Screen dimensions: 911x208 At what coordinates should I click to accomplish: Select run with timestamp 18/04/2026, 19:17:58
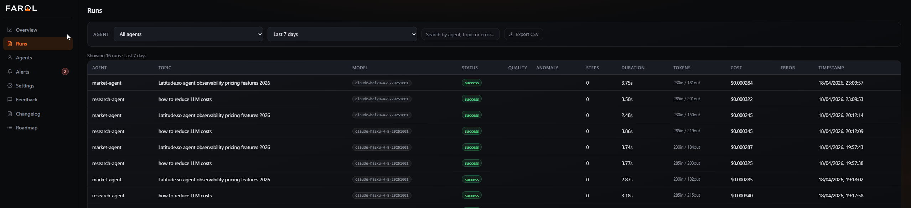(x=494, y=196)
